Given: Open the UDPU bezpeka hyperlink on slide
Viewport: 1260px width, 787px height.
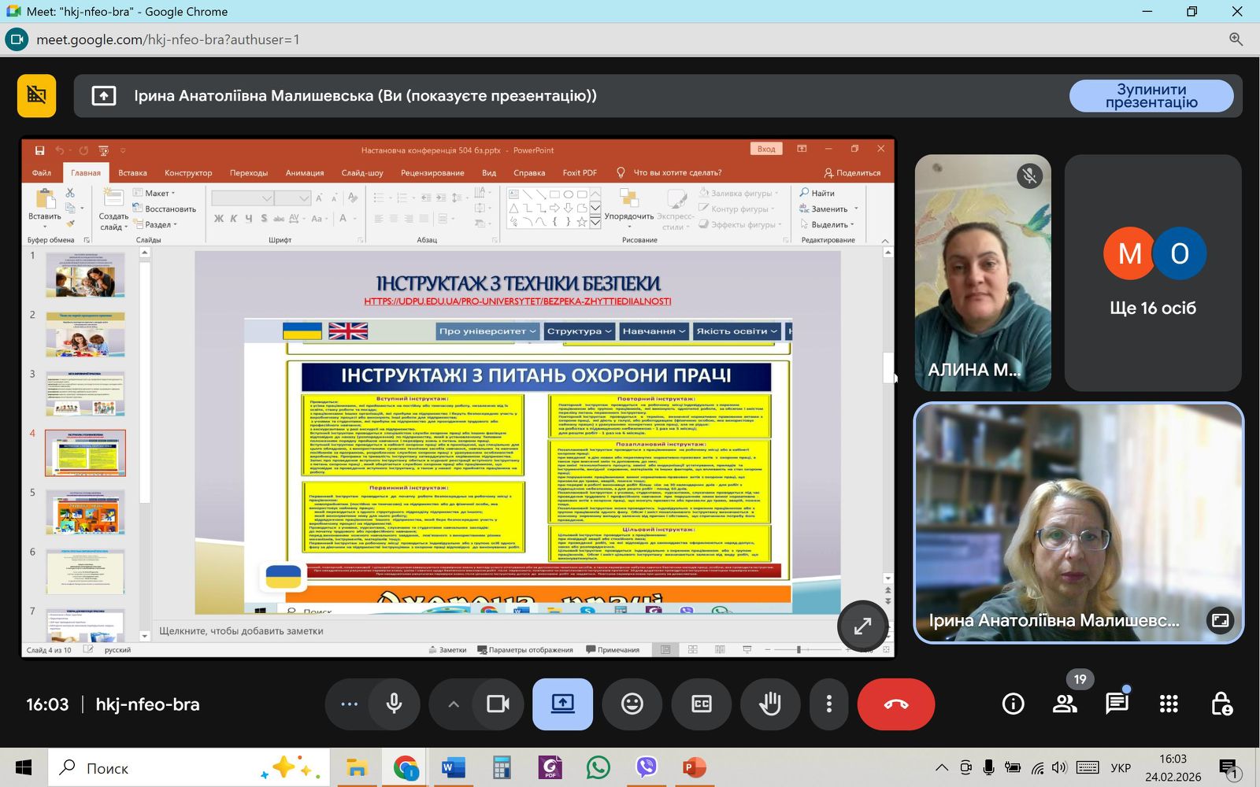Looking at the screenshot, I should pos(517,301).
